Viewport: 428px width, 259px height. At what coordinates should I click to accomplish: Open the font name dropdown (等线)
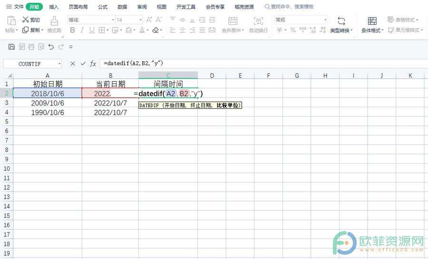(113, 20)
